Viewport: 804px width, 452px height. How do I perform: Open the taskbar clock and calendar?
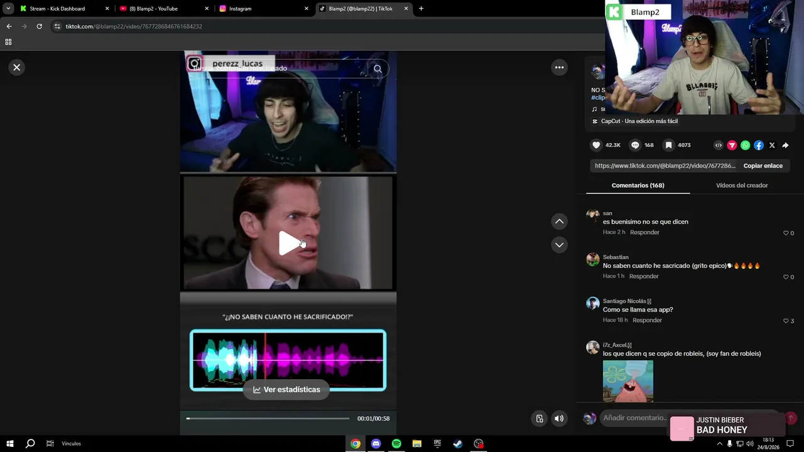(x=768, y=444)
